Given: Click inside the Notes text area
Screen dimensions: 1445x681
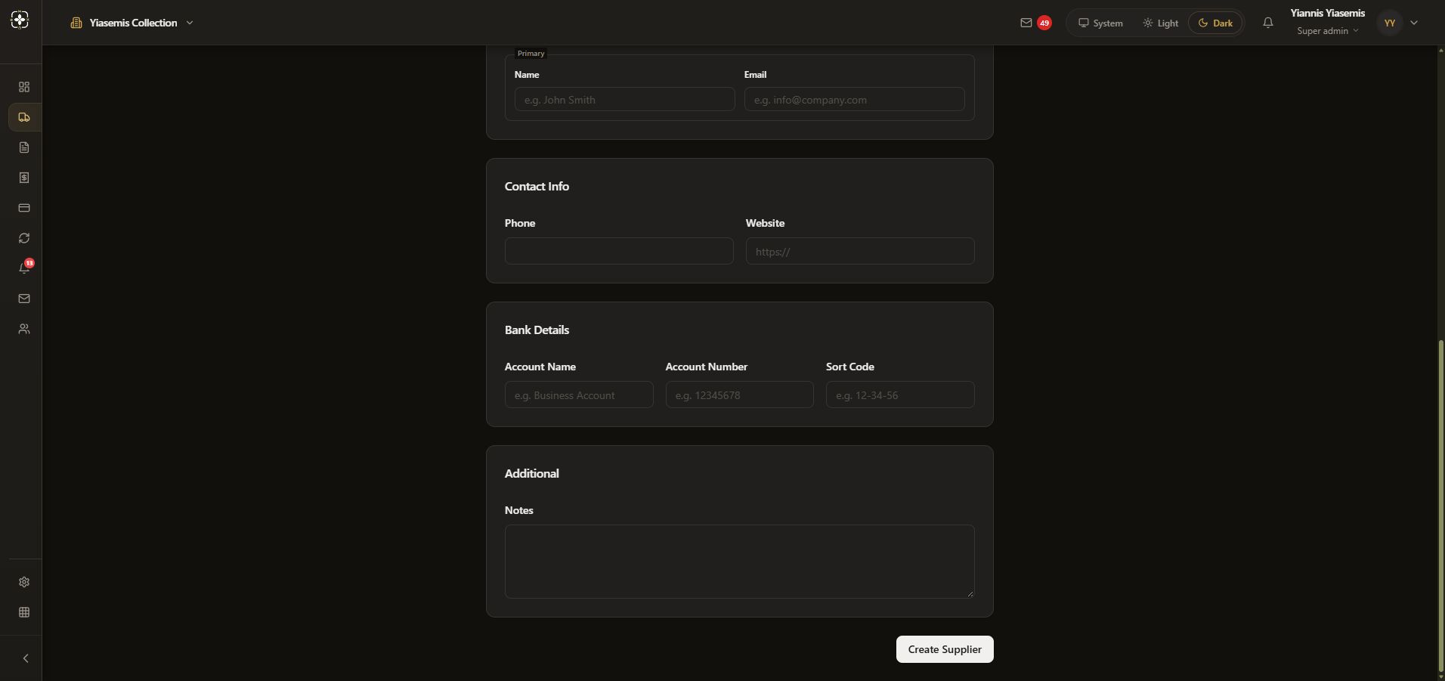Looking at the screenshot, I should coord(740,562).
